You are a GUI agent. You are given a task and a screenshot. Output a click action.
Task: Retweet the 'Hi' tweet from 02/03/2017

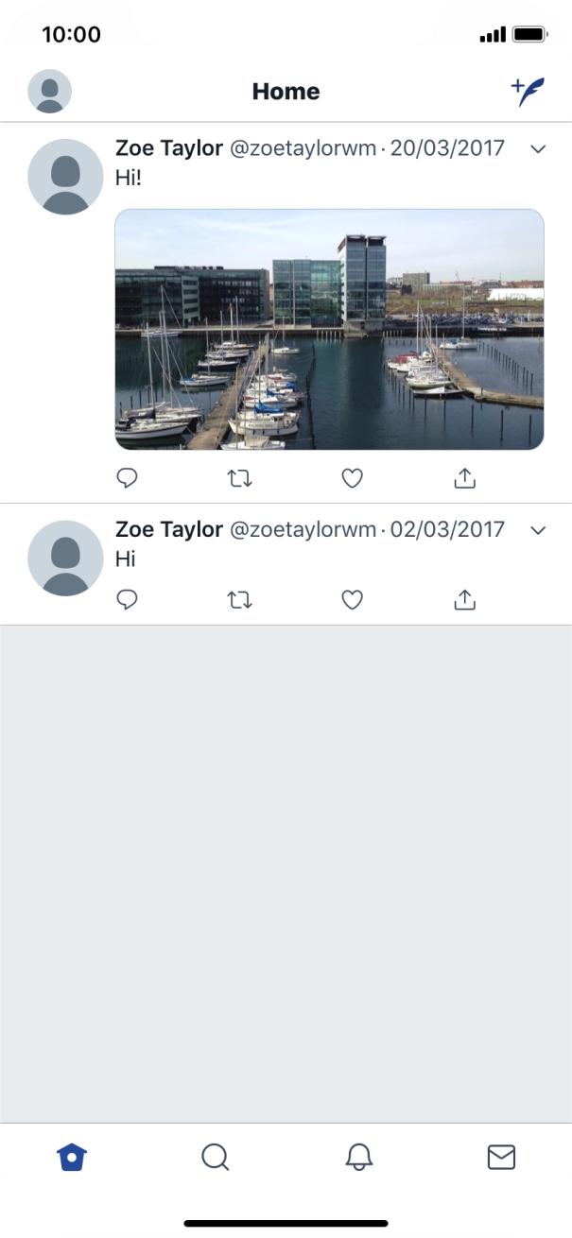click(240, 598)
